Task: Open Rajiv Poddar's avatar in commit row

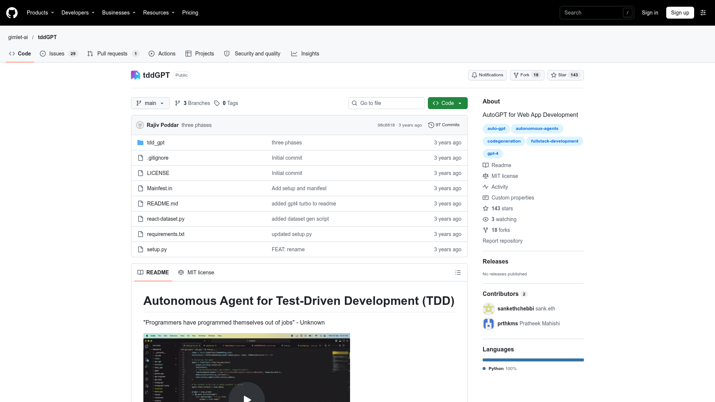Action: tap(140, 125)
